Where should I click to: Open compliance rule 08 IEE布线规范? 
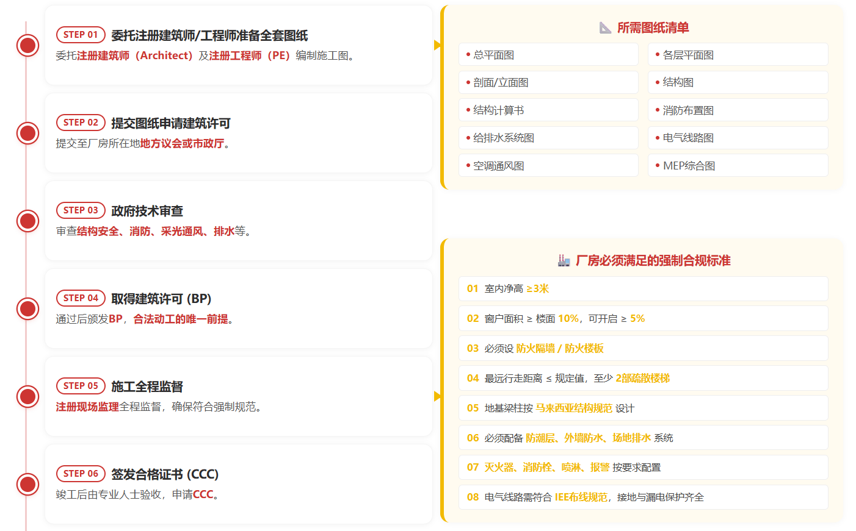click(644, 497)
